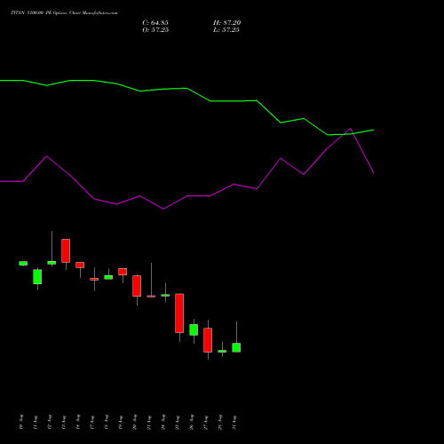Viewport: 444px width, 444px height.
Task: Click the 18 Aug date label
Action: point(107,422)
